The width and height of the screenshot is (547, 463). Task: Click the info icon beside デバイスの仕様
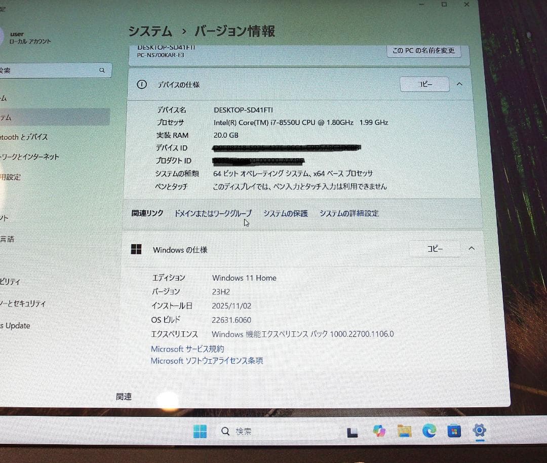(141, 85)
